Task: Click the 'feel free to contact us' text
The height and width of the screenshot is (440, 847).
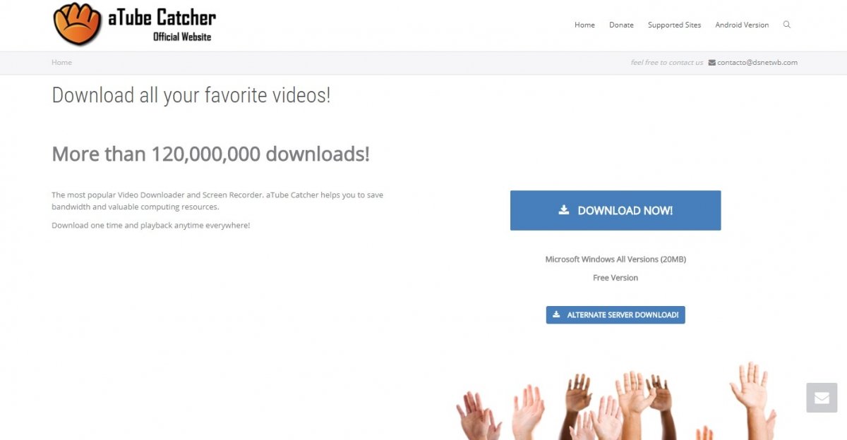Action: point(667,62)
